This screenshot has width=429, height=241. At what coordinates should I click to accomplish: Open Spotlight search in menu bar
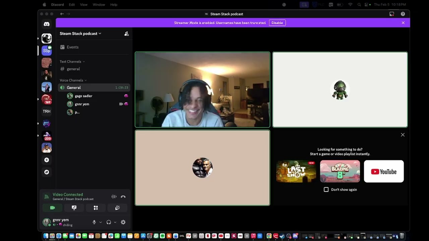(359, 5)
